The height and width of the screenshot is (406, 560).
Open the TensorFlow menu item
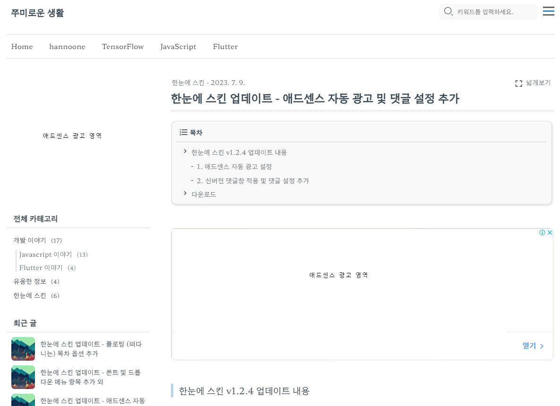point(123,46)
